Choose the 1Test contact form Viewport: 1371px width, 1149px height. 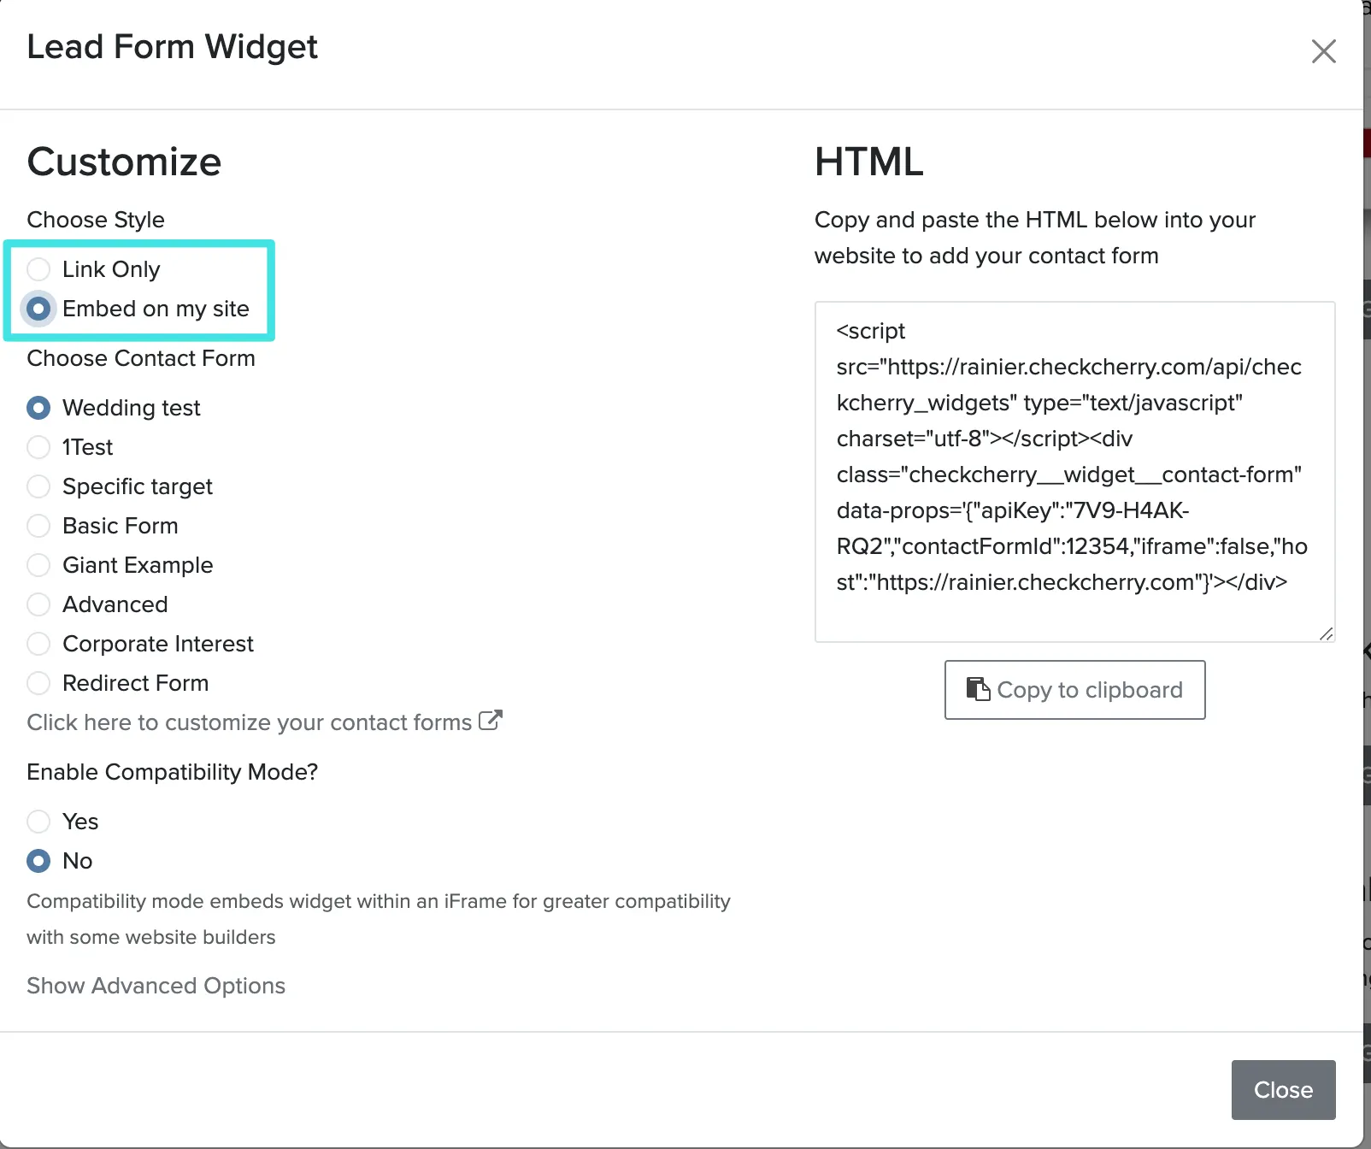click(x=38, y=447)
